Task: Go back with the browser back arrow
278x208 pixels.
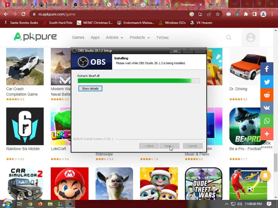Action: (x=6, y=14)
